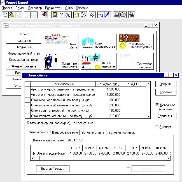The width and height of the screenshot is (182, 182).
Task: Switch to the Объём сбыта tab
Action: (39, 132)
